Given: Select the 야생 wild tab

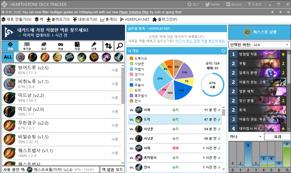Looking at the screenshot, I should click(60, 46).
